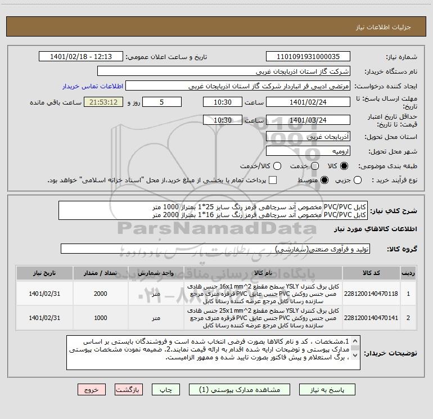Click the delivery city field ارومیه
Screen dimensions: 433x419
[308, 151]
